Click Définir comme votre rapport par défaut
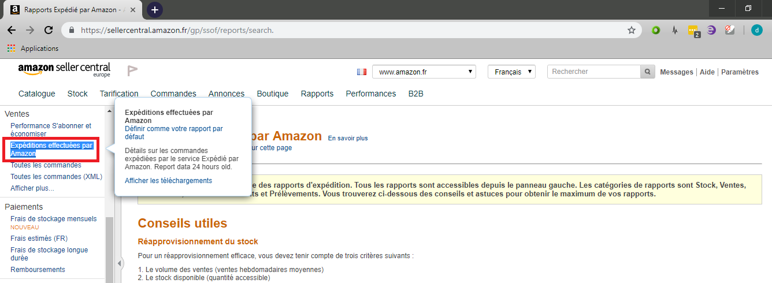The width and height of the screenshot is (772, 283). tap(174, 133)
